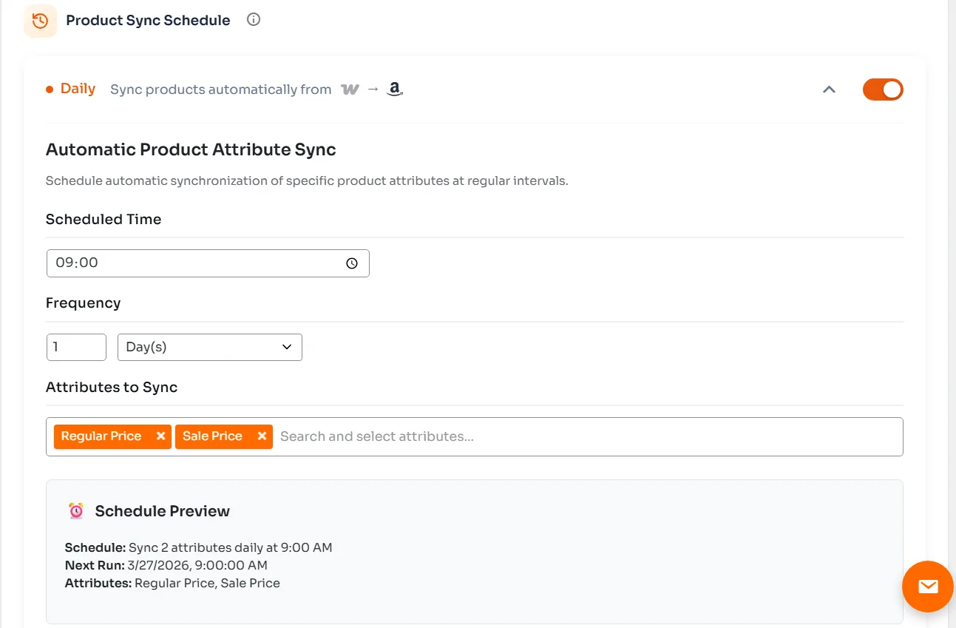Viewport: 956px width, 628px height.
Task: Open the clock icon in Scheduled Time field
Action: pos(352,263)
